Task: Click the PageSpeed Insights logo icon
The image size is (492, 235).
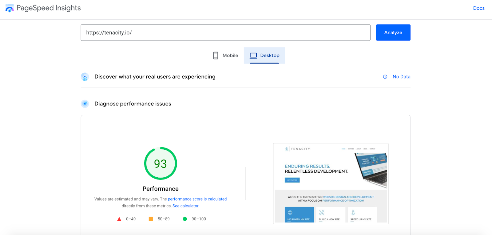Action: (x=10, y=8)
